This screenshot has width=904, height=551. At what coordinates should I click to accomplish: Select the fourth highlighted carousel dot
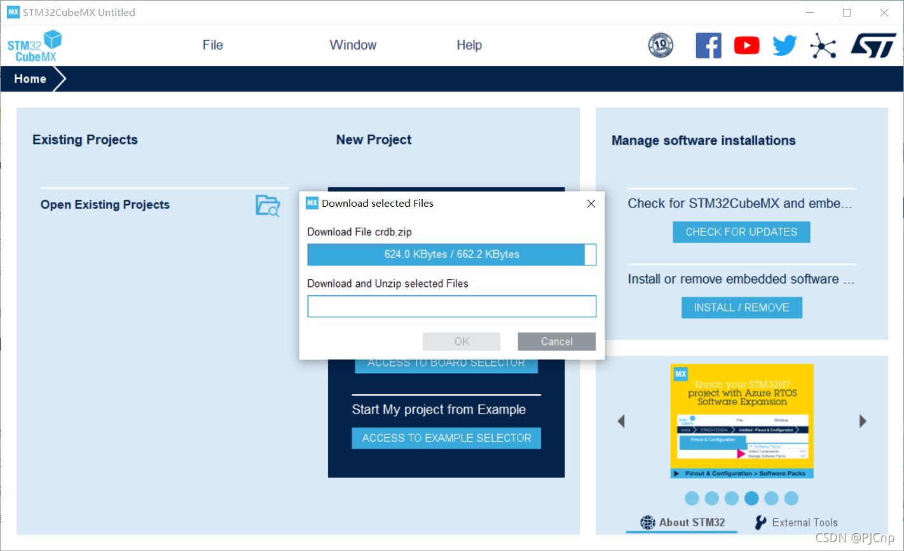tap(751, 498)
